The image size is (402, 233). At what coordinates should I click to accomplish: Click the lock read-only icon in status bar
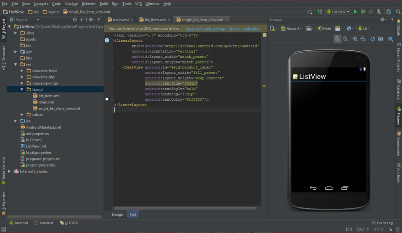click(390, 229)
